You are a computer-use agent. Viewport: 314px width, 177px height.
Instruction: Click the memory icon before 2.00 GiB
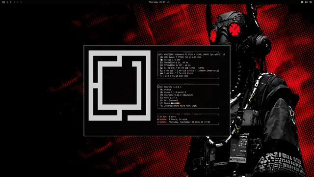click(162, 73)
